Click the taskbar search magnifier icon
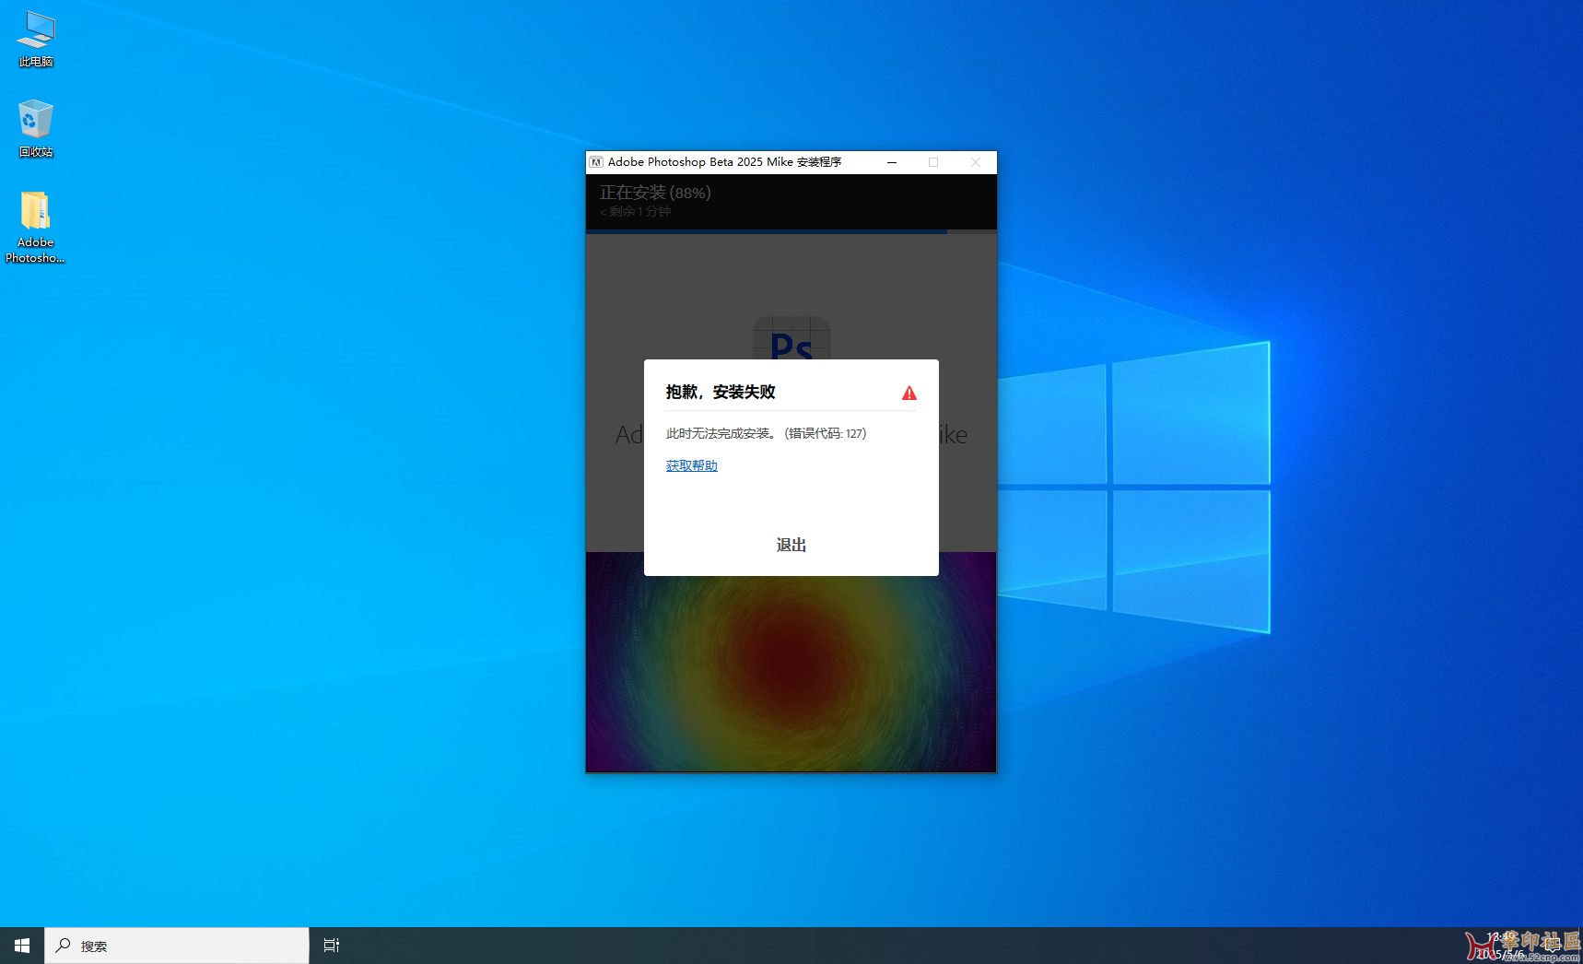 (63, 946)
